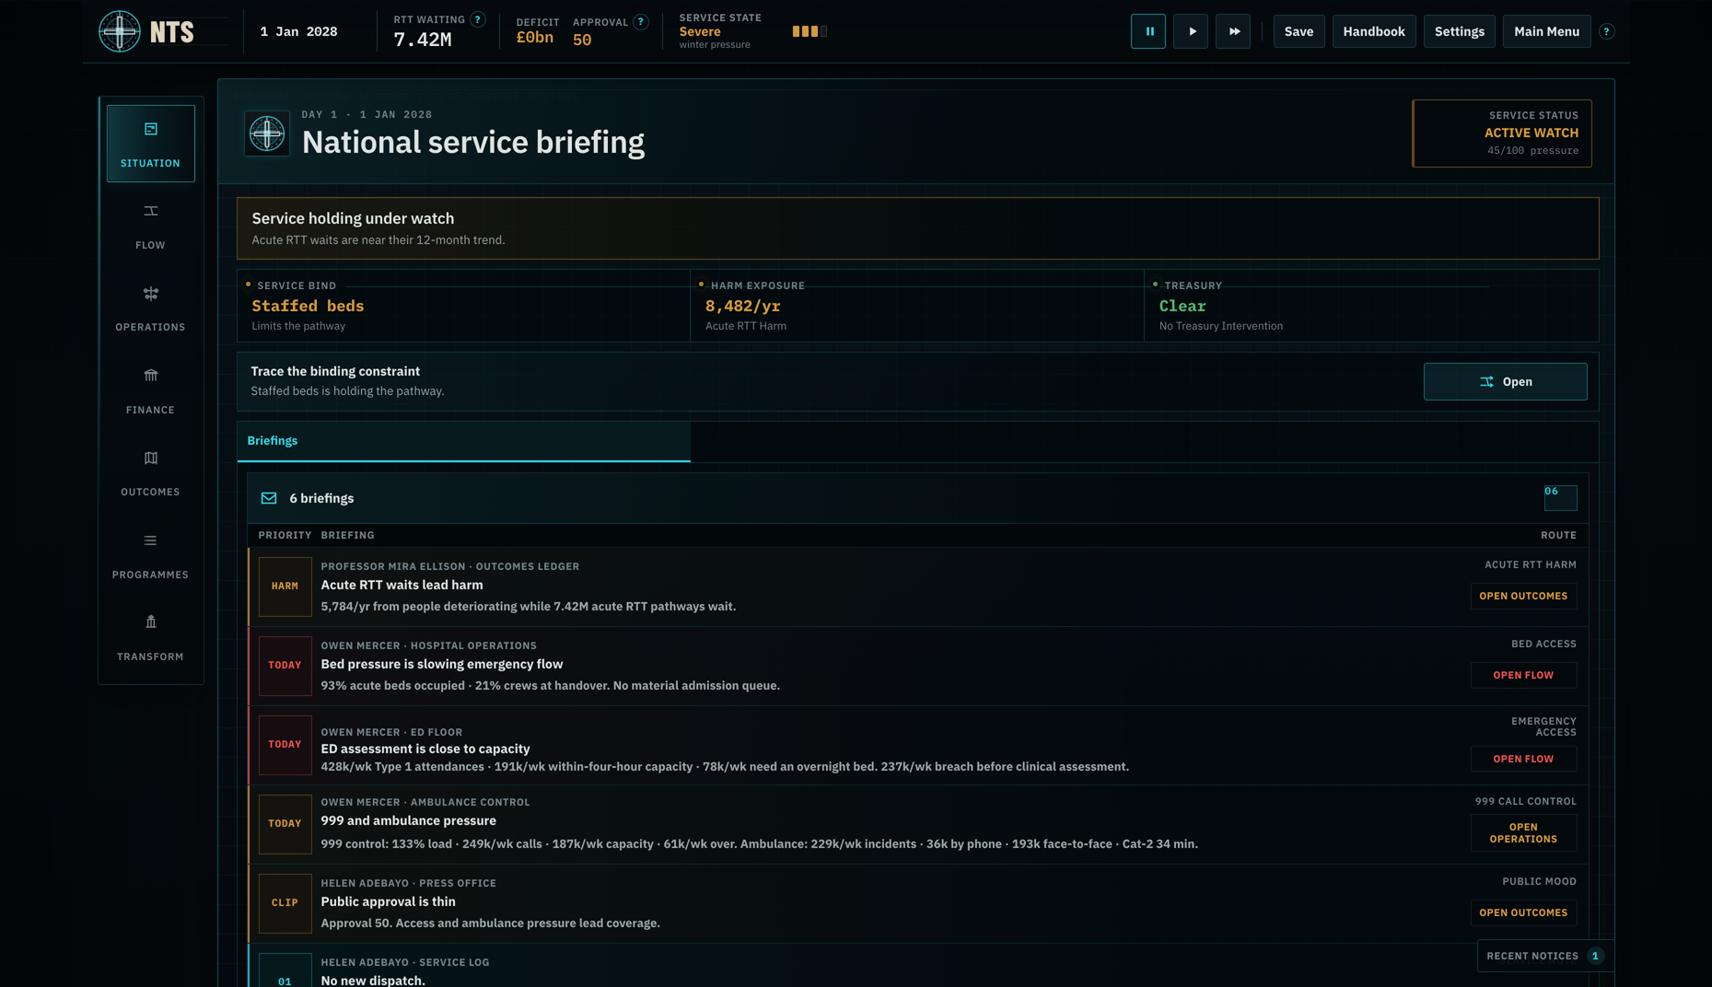The image size is (1712, 987).
Task: Click the Service Status Active Watch card
Action: click(x=1502, y=134)
